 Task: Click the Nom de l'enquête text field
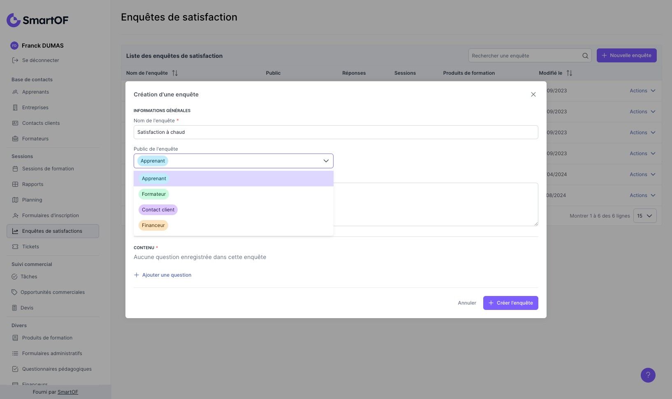coord(336,132)
